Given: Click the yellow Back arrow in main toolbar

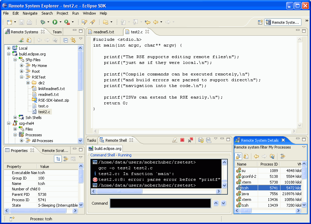Looking at the screenshot, I should (156, 22).
